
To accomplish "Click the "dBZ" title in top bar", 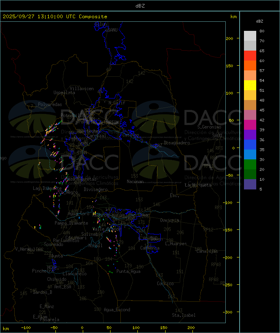I will tap(140, 6).
